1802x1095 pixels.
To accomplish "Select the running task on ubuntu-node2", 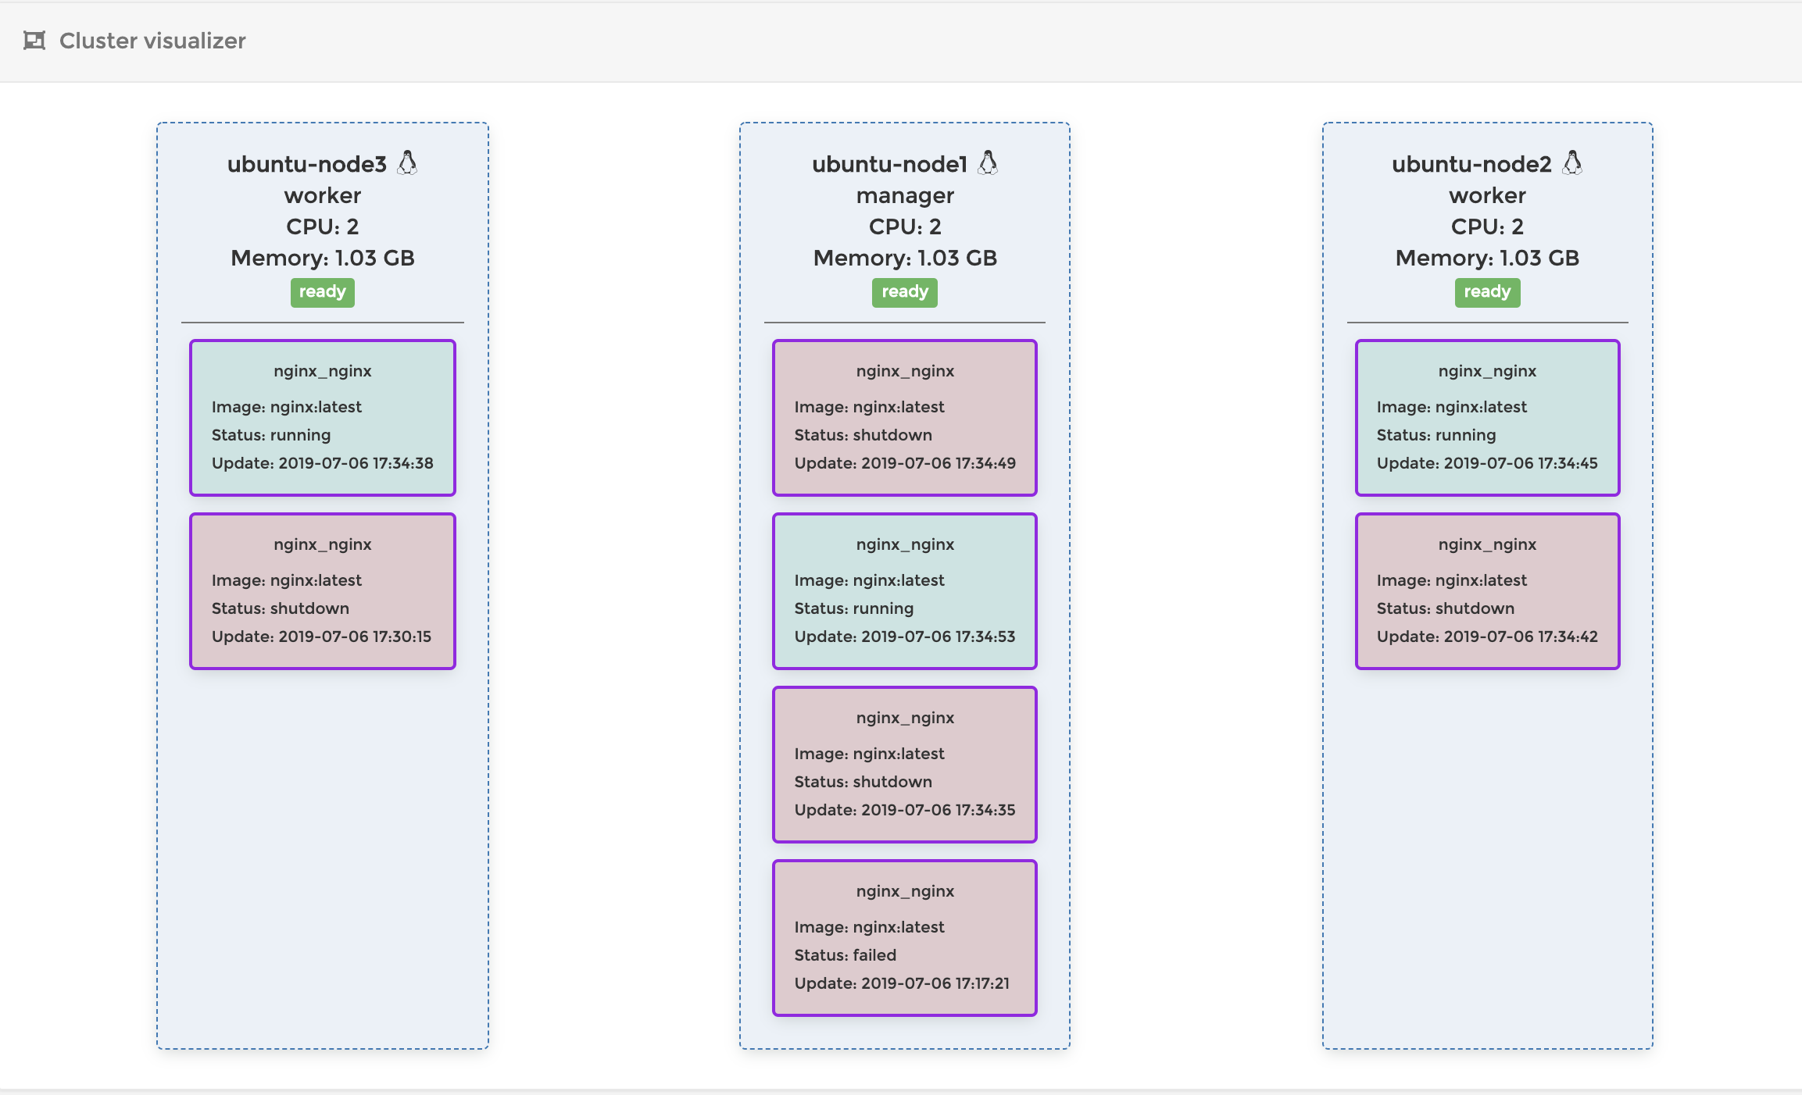I will [1486, 418].
